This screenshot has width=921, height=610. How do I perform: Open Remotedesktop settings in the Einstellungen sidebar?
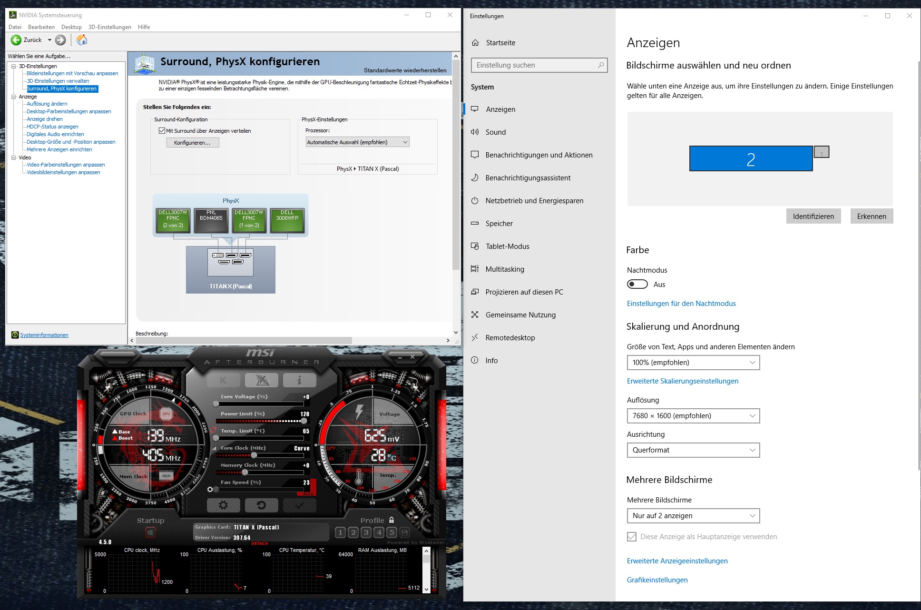tap(510, 337)
